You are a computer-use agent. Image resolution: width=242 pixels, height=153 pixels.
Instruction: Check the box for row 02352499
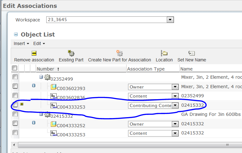click(x=15, y=77)
